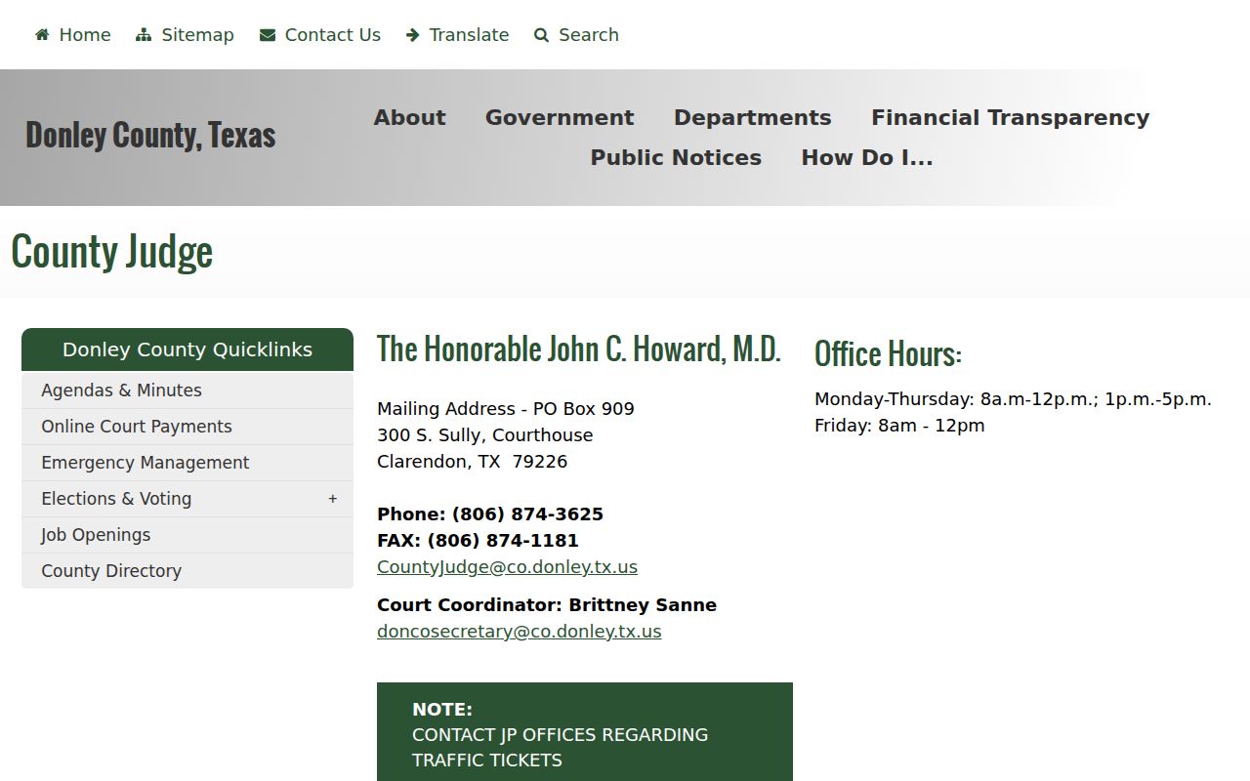Click the CONTACT JP OFFICES notice text
This screenshot has height=781, width=1250.
[561, 748]
